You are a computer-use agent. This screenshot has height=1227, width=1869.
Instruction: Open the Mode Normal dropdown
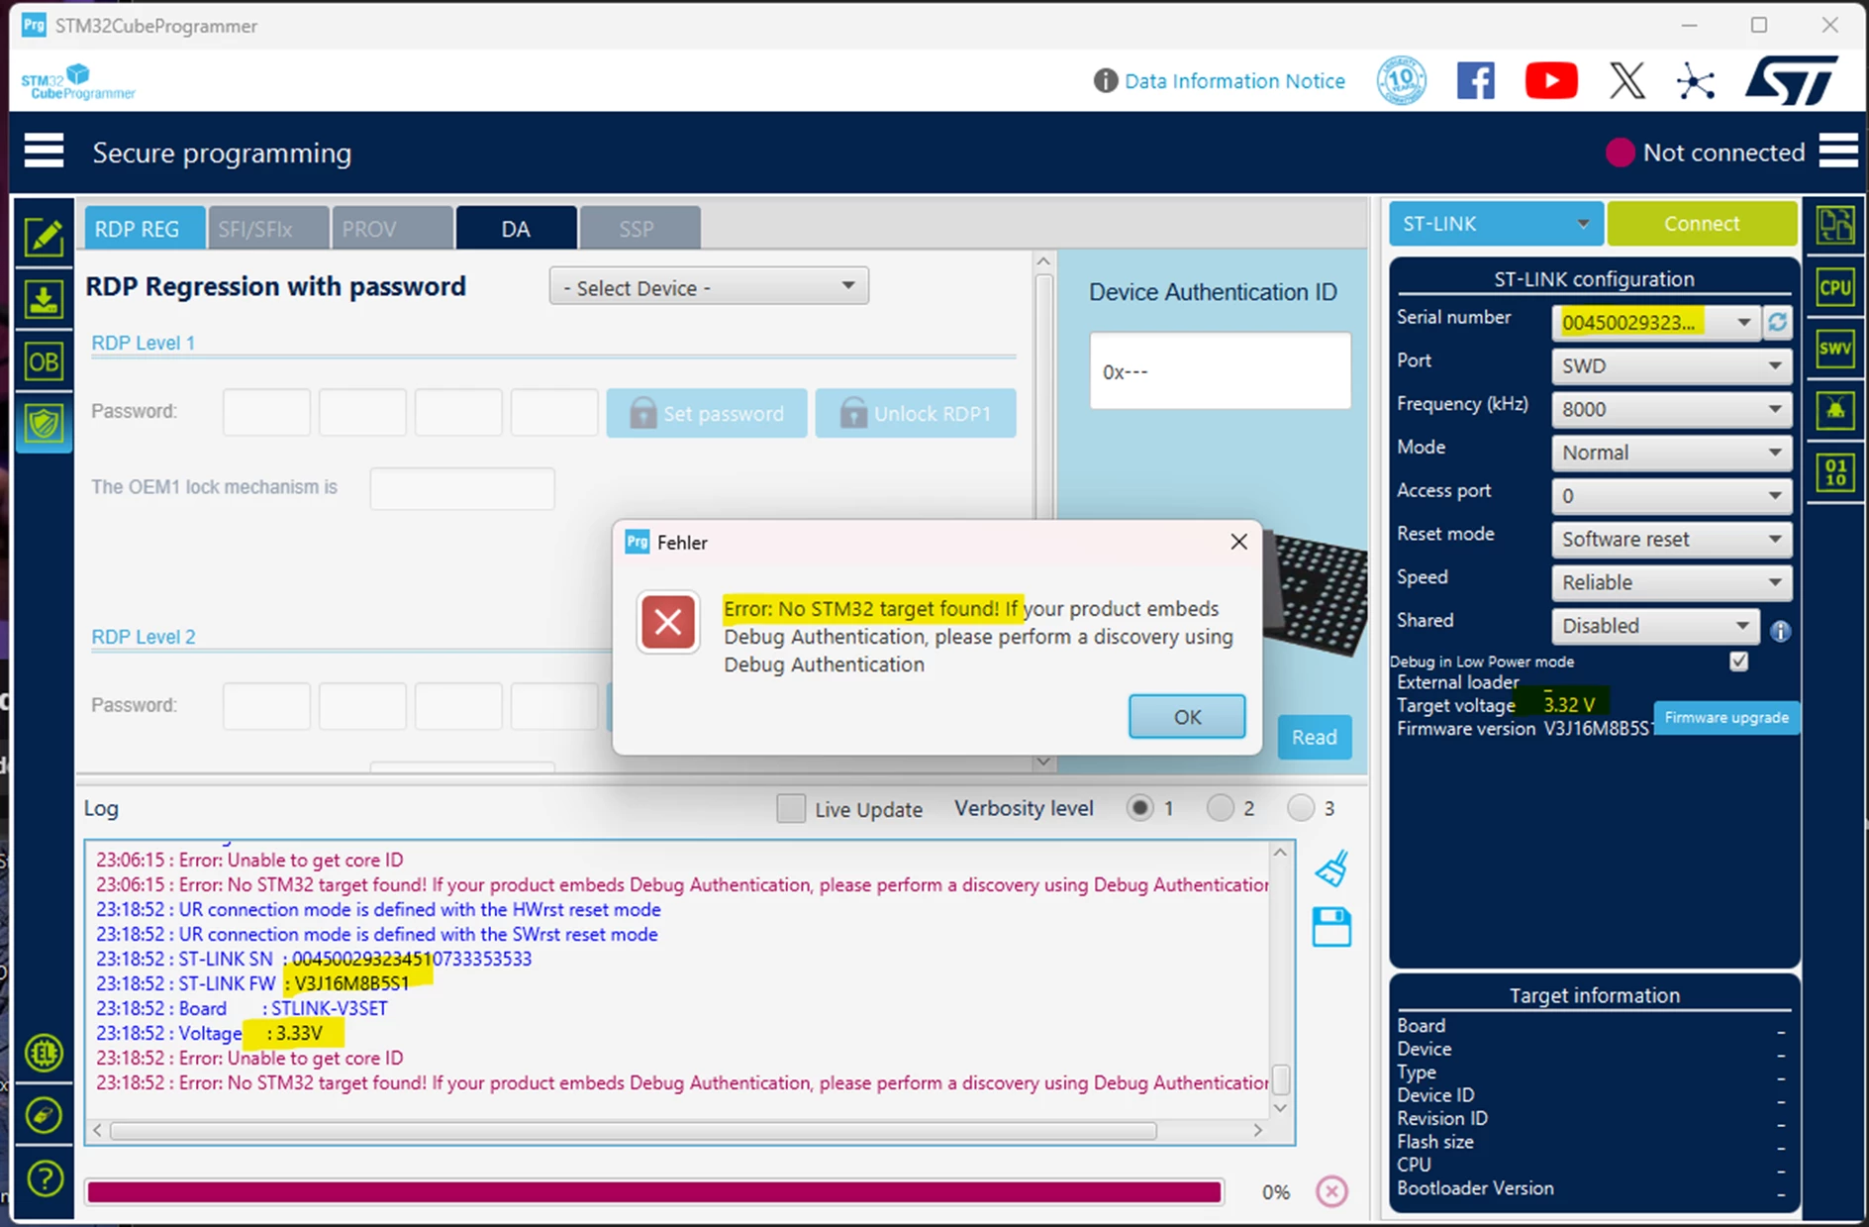[1672, 453]
